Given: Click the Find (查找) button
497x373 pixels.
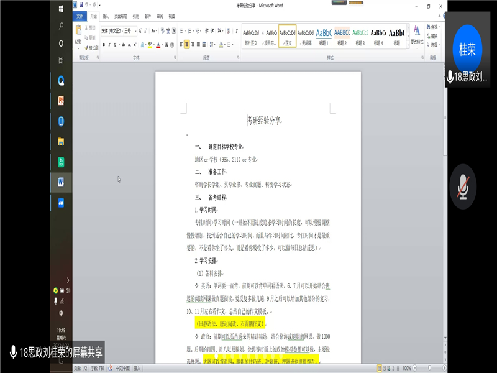Looking at the screenshot, I should click(x=434, y=27).
